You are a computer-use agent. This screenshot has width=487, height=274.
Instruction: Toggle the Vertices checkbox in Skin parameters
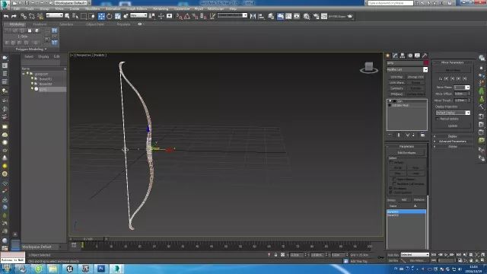(x=391, y=162)
